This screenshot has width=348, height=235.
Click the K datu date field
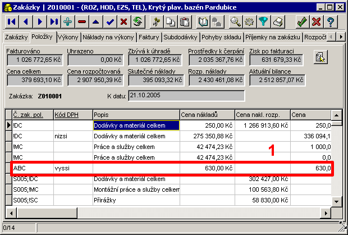tap(186, 96)
